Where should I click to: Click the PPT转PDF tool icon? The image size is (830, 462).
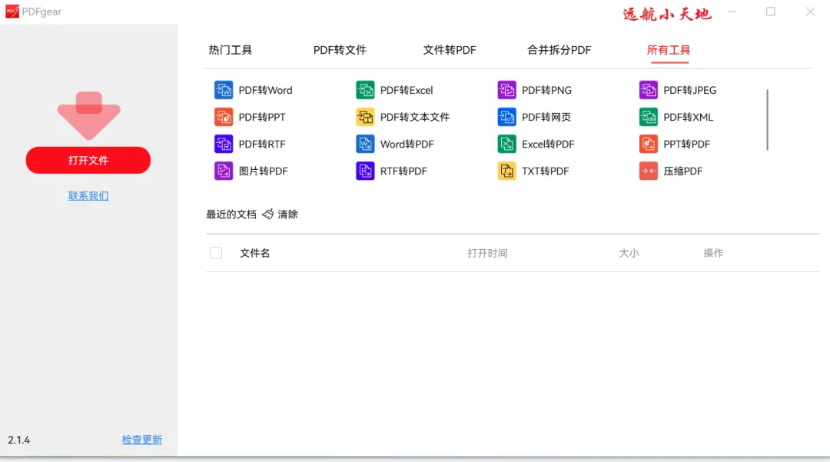point(649,144)
